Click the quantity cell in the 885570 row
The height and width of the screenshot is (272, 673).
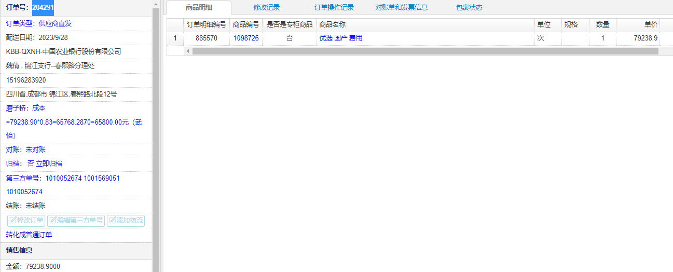(x=603, y=38)
